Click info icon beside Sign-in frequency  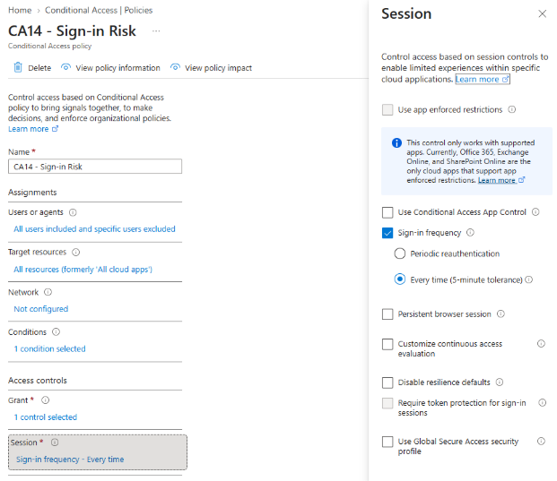(470, 233)
